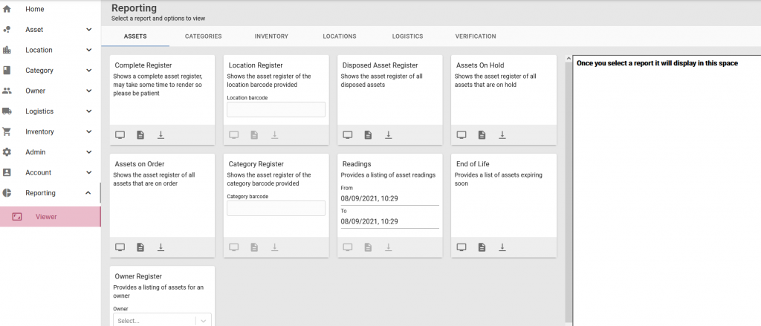Download the Complete Register report

pyautogui.click(x=161, y=135)
